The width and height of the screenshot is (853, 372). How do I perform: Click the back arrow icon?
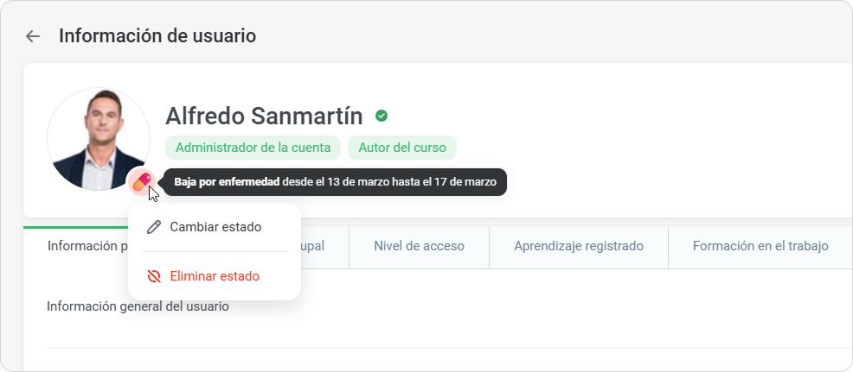point(33,36)
